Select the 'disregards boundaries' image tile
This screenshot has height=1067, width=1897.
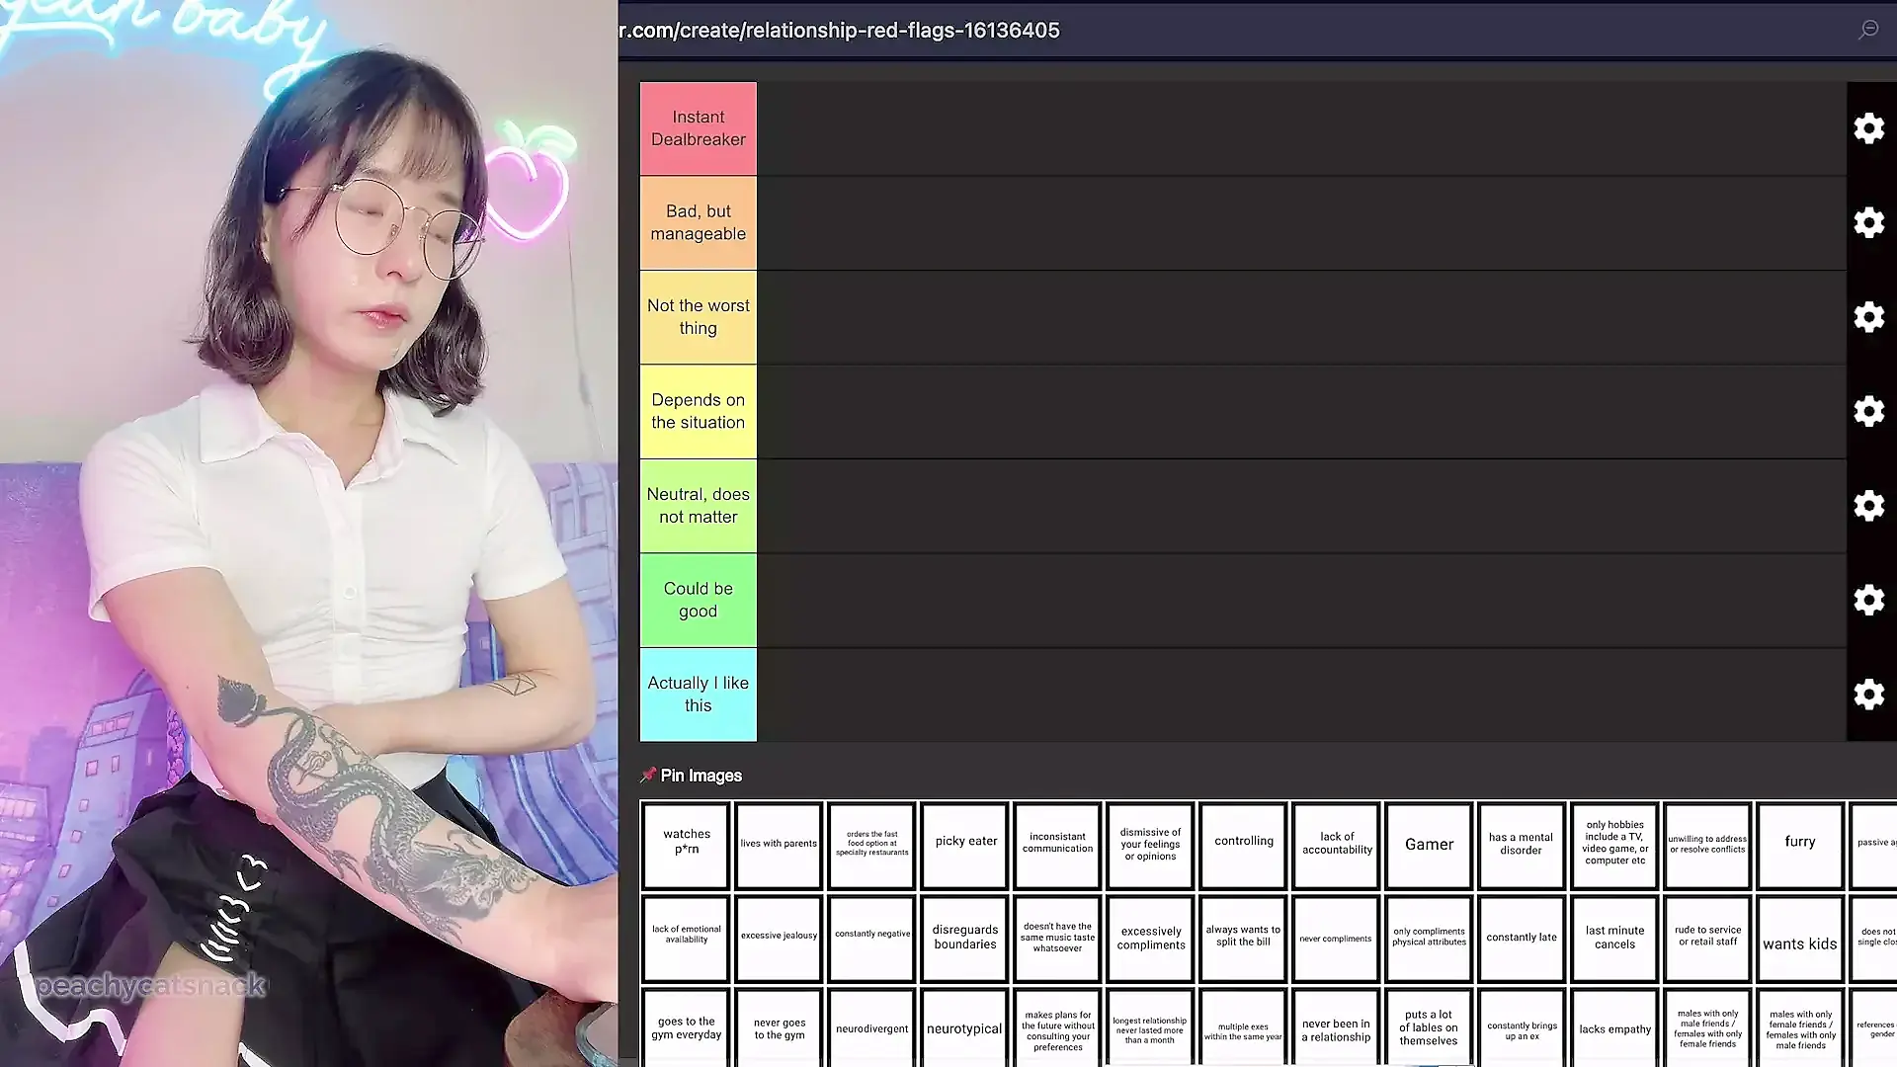(964, 939)
